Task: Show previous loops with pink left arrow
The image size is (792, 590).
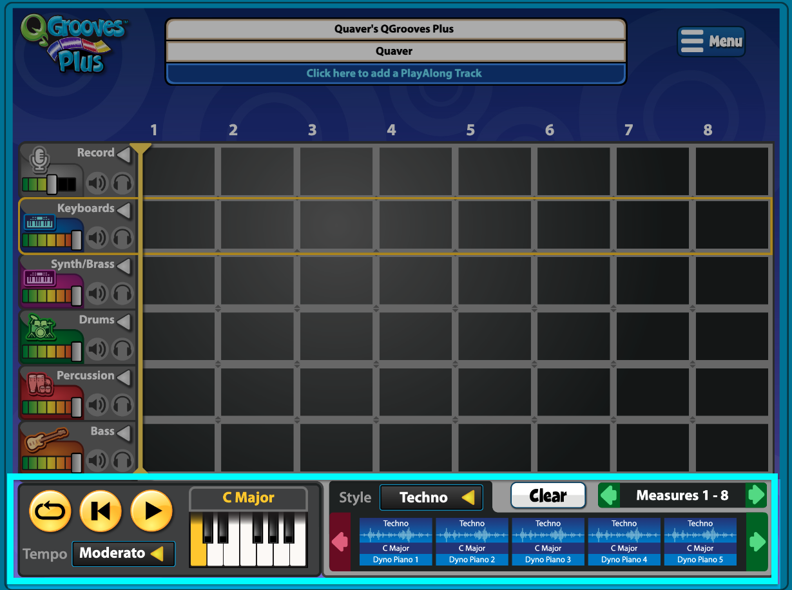Action: tap(340, 542)
